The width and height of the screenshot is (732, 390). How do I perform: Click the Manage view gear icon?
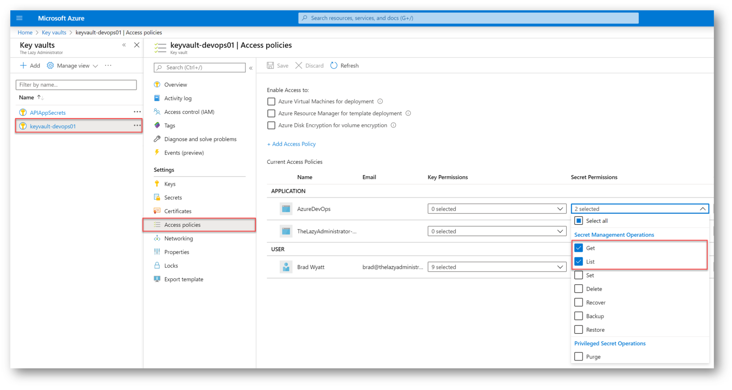coord(50,65)
